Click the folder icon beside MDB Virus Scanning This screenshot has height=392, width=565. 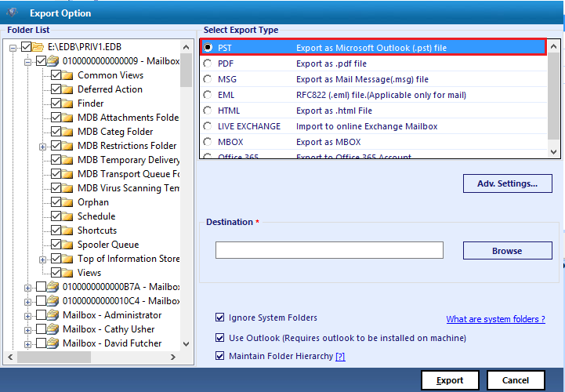(x=67, y=188)
